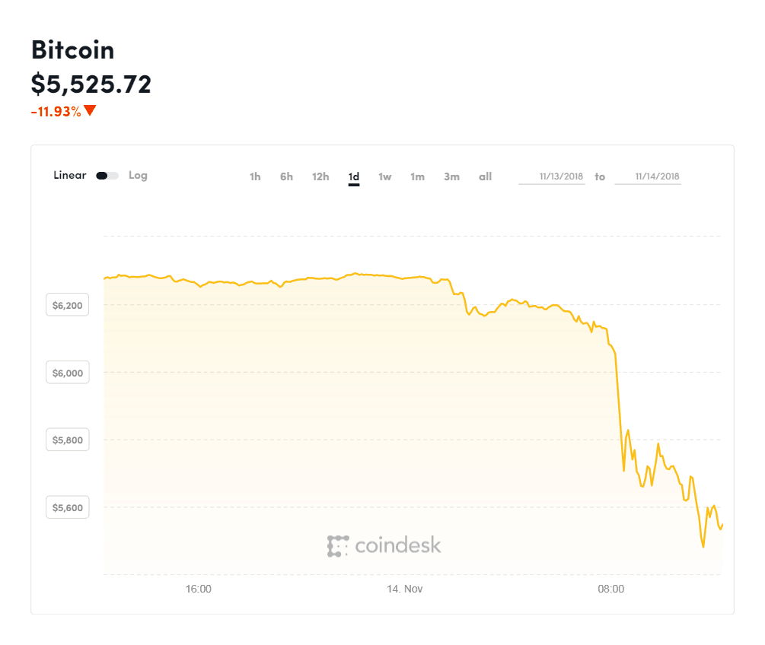Switch to the 1m time range

click(417, 176)
